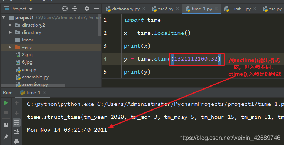Close the fuc2.py tab
The height and width of the screenshot is (145, 284).
(x=177, y=9)
